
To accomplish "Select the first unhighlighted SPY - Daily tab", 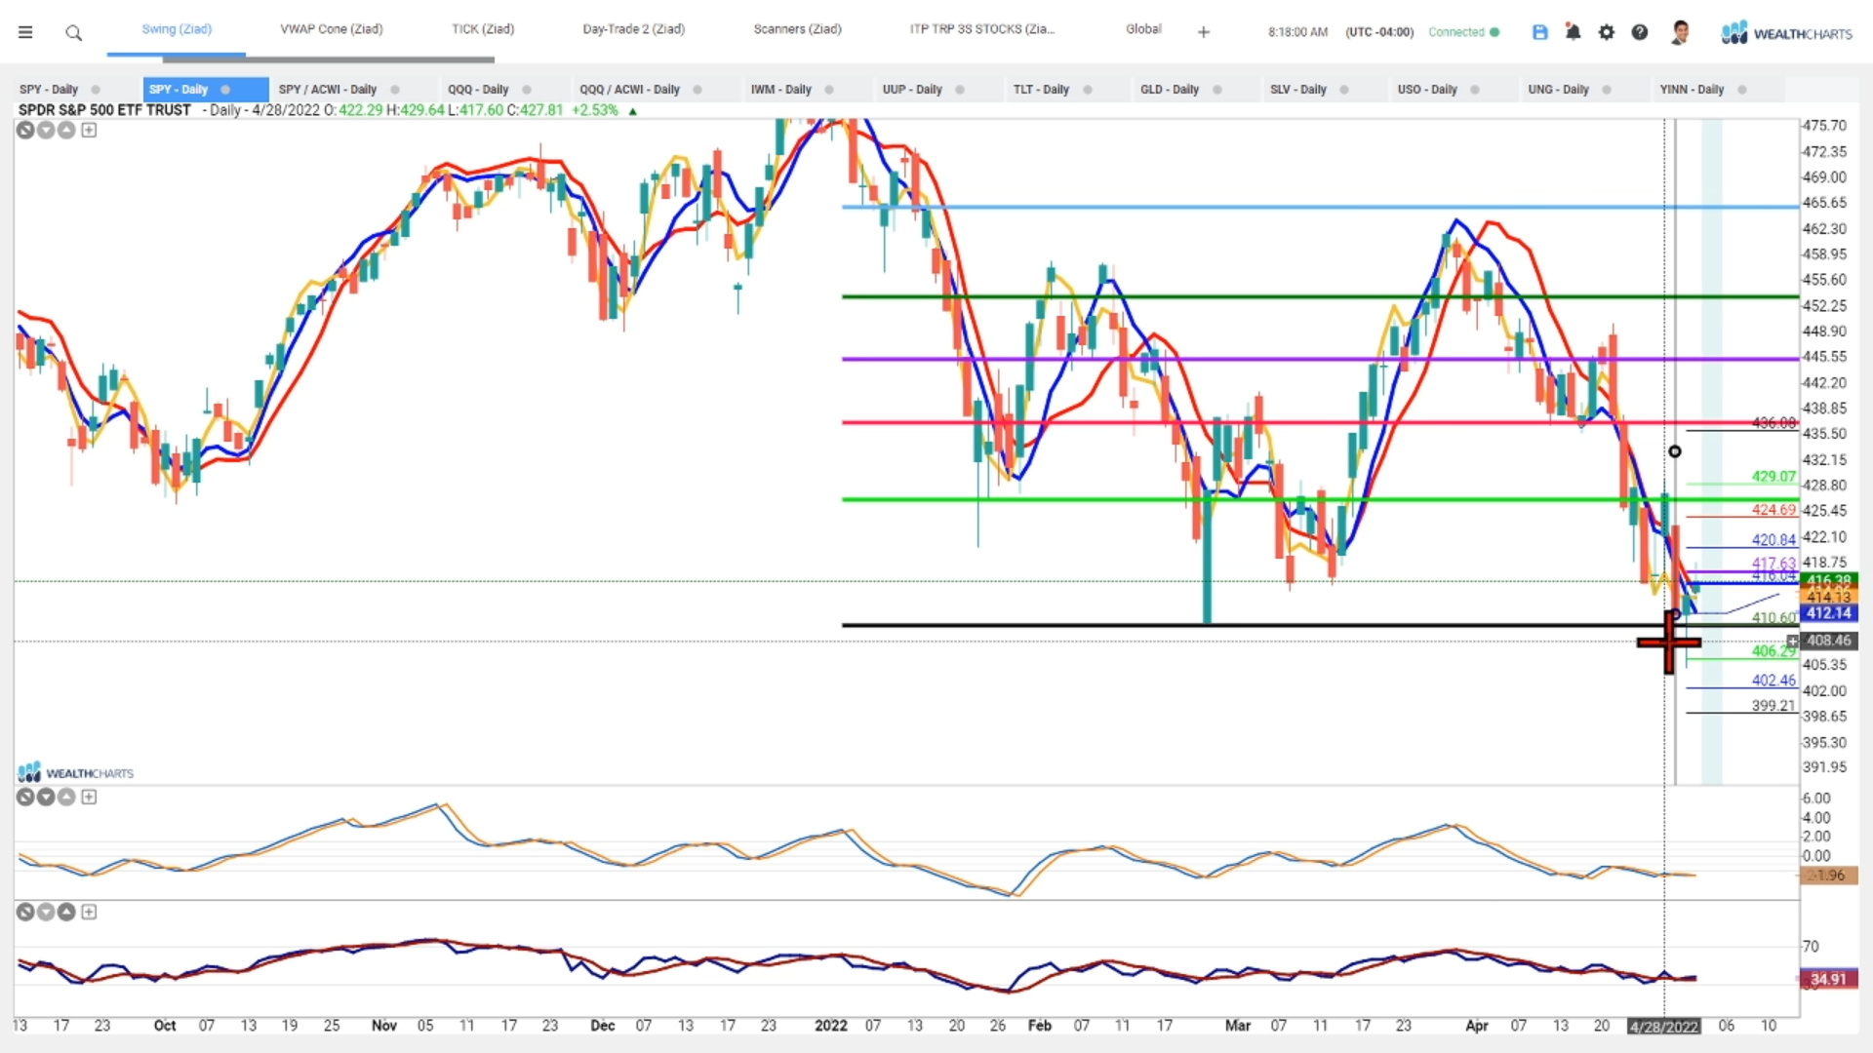I will point(49,90).
